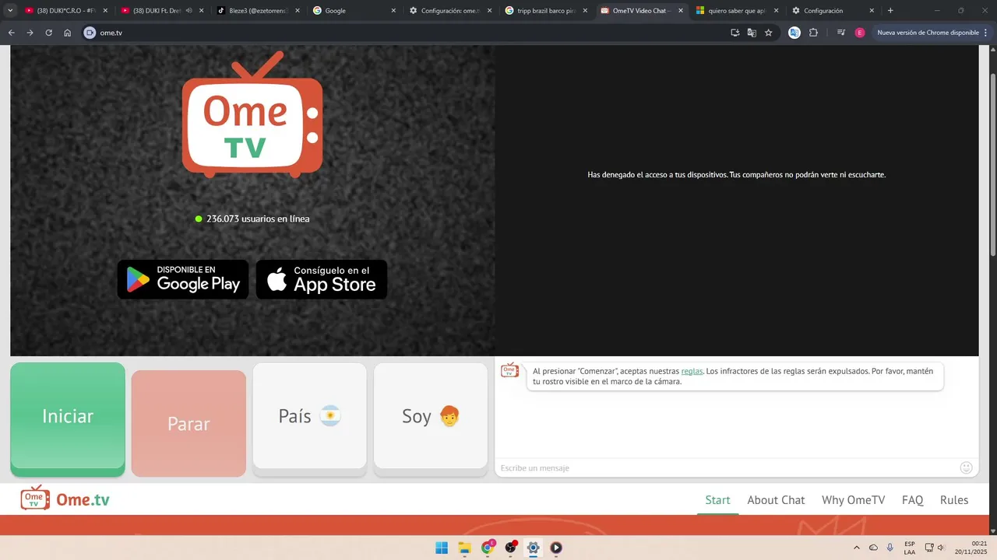Viewport: 997px width, 560px height.
Task: Open the FAQ navigation link
Action: [x=912, y=500]
